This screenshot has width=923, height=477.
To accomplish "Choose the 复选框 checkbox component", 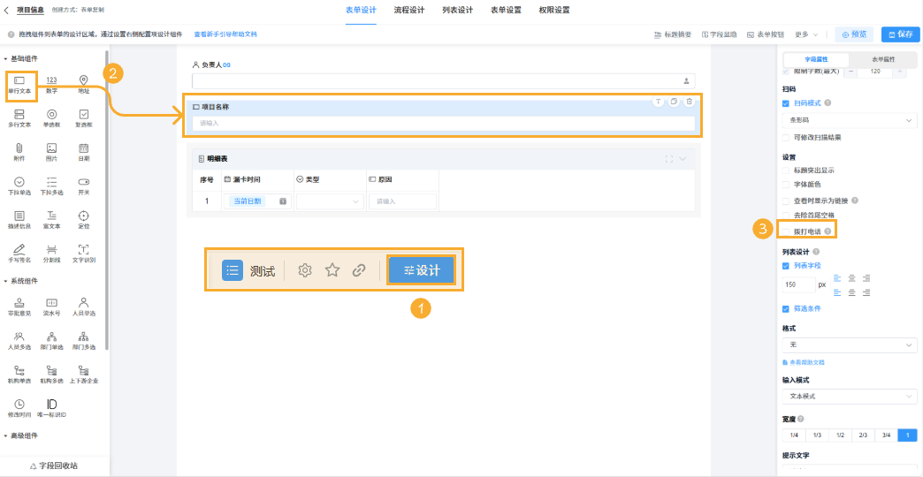I will pyautogui.click(x=84, y=118).
